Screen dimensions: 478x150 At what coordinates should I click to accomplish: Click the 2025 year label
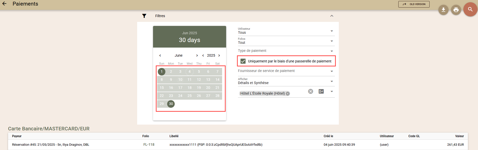click(211, 55)
